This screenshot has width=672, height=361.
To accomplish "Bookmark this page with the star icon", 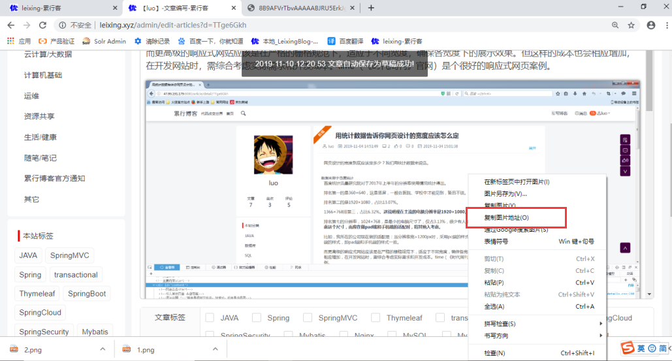I will (632, 25).
